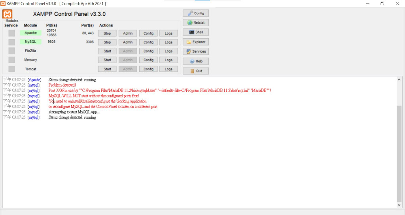The image size is (405, 215).
Task: Click 'Attempting to start MySQL app...' line
Action: pyautogui.click(x=74, y=112)
